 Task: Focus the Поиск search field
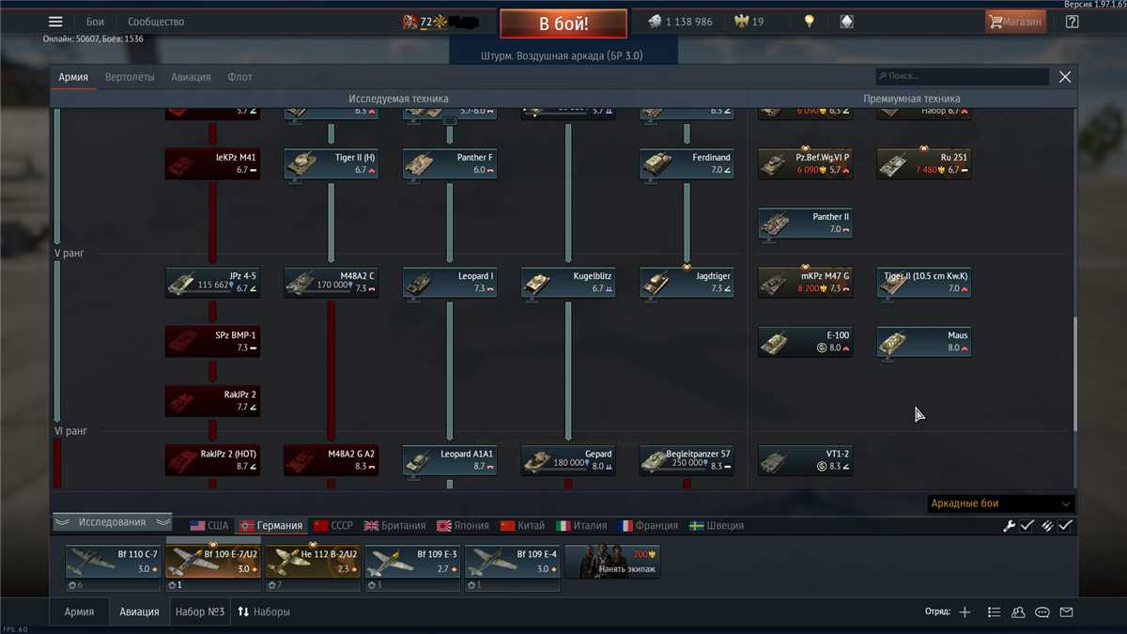963,76
